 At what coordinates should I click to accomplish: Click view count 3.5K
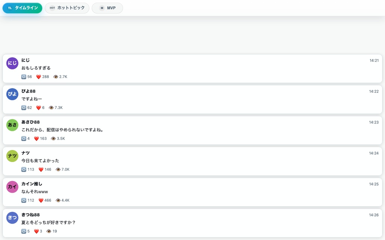coord(61,138)
